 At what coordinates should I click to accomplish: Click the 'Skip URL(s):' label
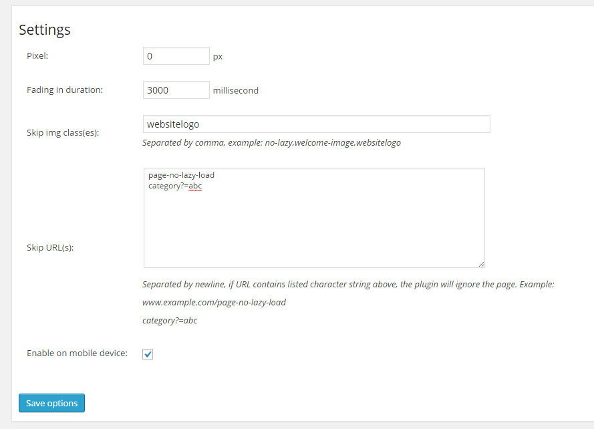(50, 247)
